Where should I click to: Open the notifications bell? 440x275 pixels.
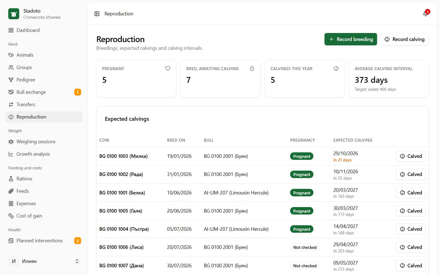pyautogui.click(x=425, y=14)
